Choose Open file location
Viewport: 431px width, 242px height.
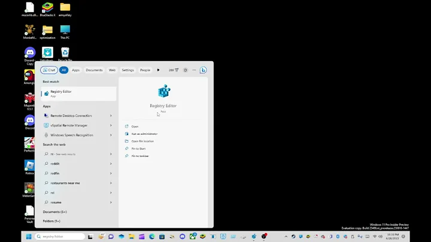[x=142, y=141]
